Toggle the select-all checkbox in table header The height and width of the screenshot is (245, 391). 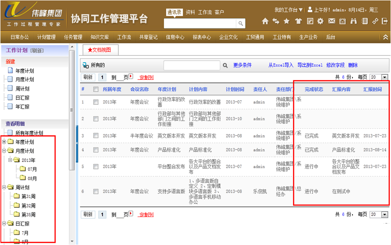point(96,89)
